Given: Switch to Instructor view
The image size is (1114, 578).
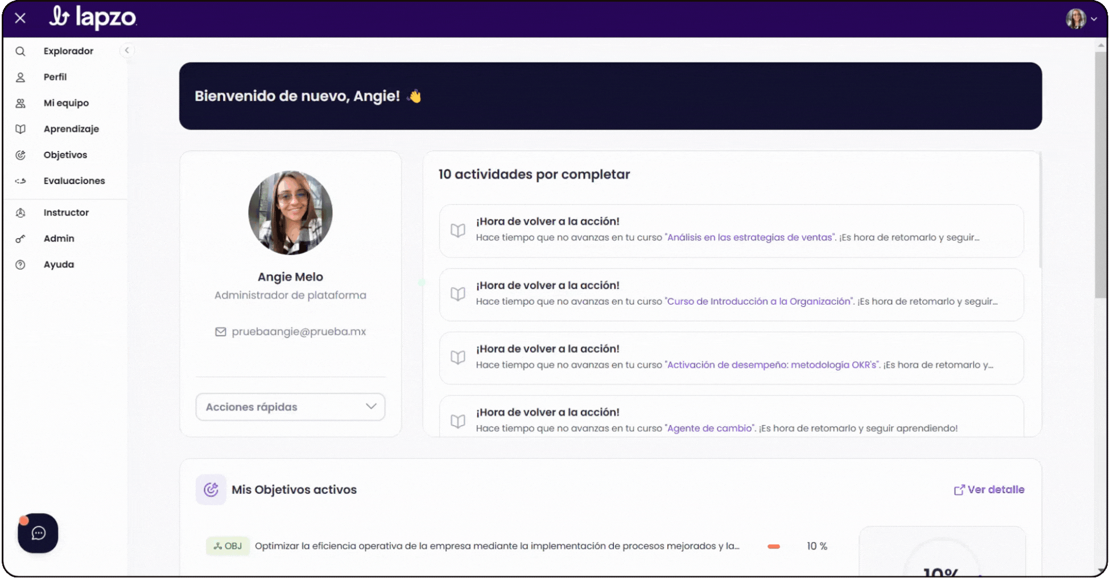Looking at the screenshot, I should click(x=66, y=213).
